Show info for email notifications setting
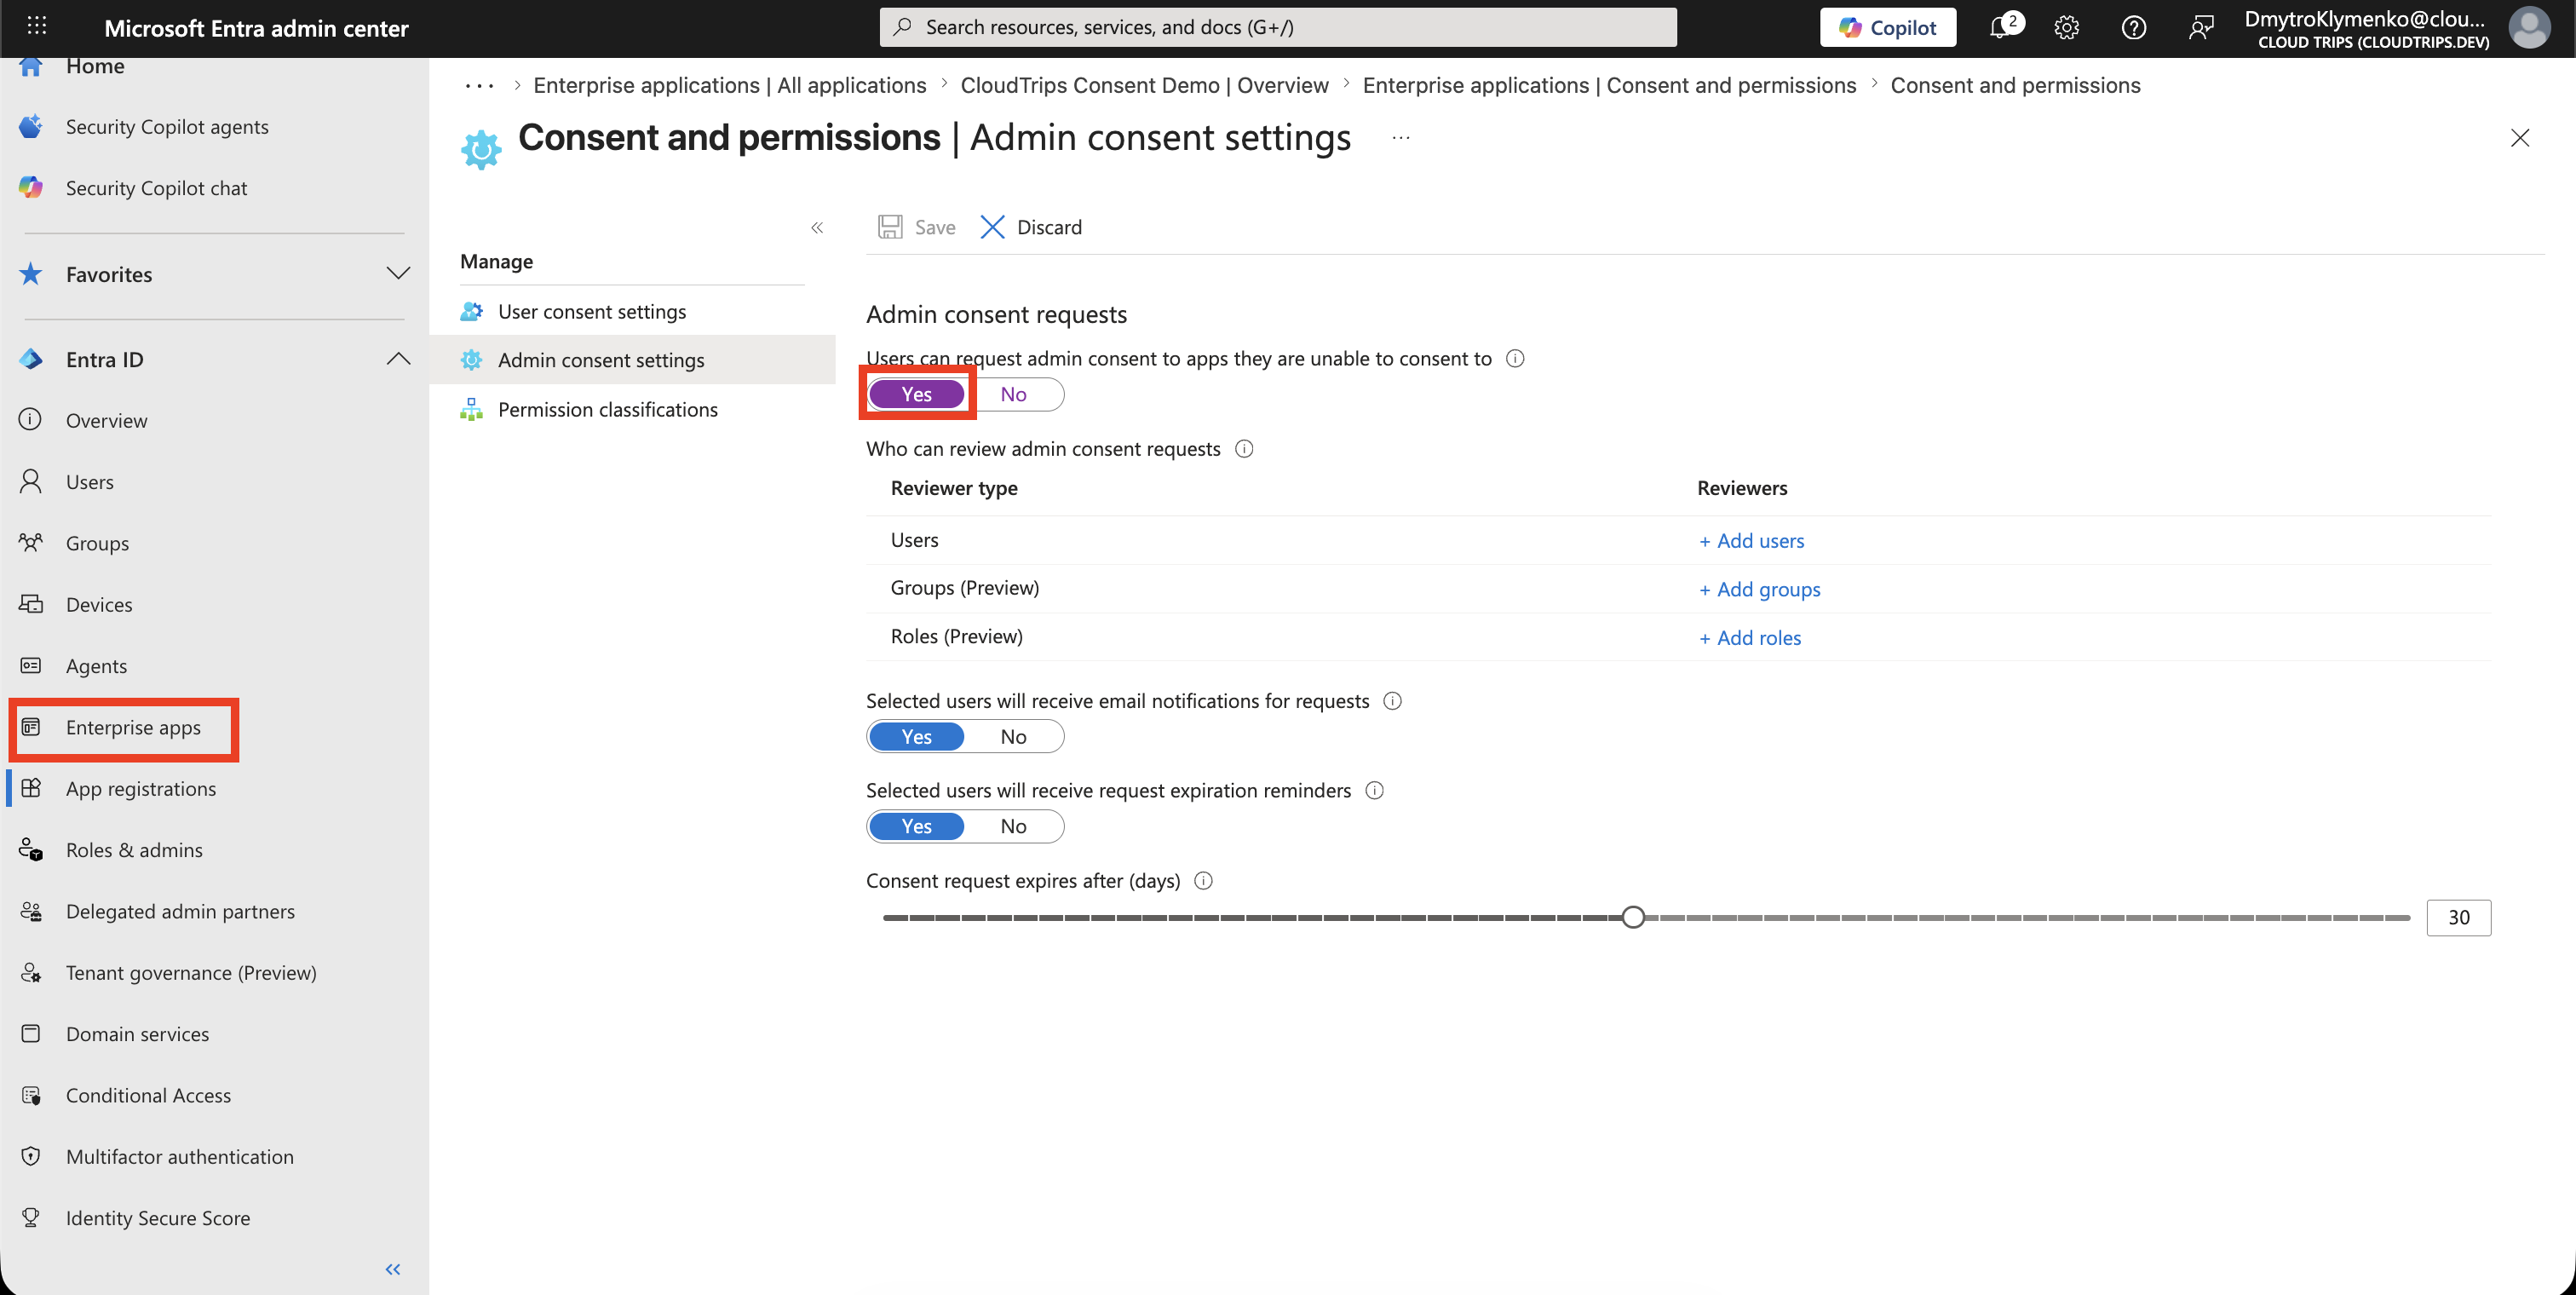Viewport: 2576px width, 1295px height. click(x=1392, y=701)
